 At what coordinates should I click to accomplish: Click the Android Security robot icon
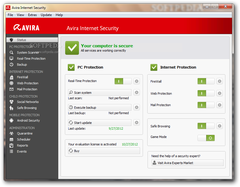[11, 120]
